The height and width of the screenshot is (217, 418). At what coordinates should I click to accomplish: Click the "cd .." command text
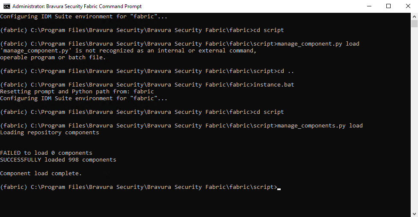point(286,71)
